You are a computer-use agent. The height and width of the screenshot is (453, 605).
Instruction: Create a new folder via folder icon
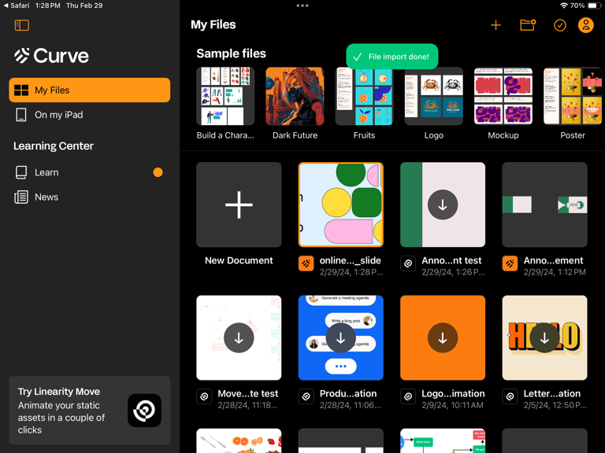tap(528, 25)
